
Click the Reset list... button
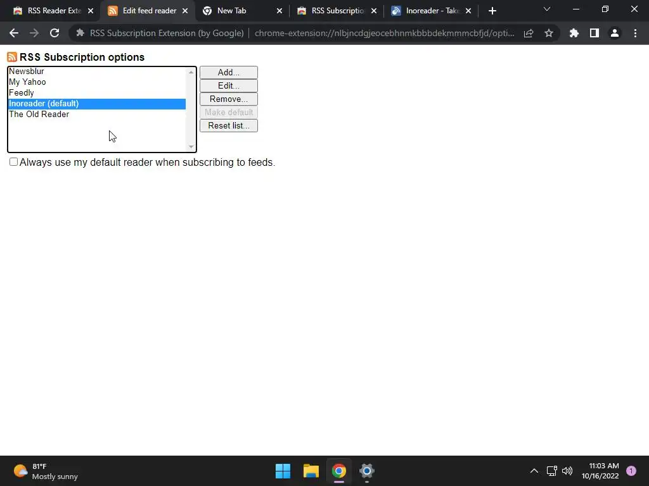coord(228,125)
